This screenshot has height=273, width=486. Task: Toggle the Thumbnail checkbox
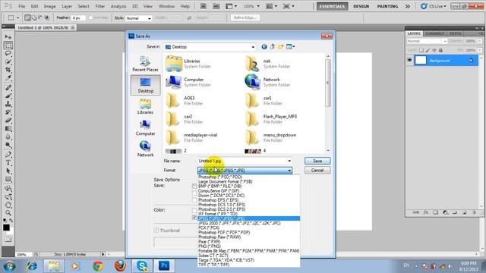point(156,231)
